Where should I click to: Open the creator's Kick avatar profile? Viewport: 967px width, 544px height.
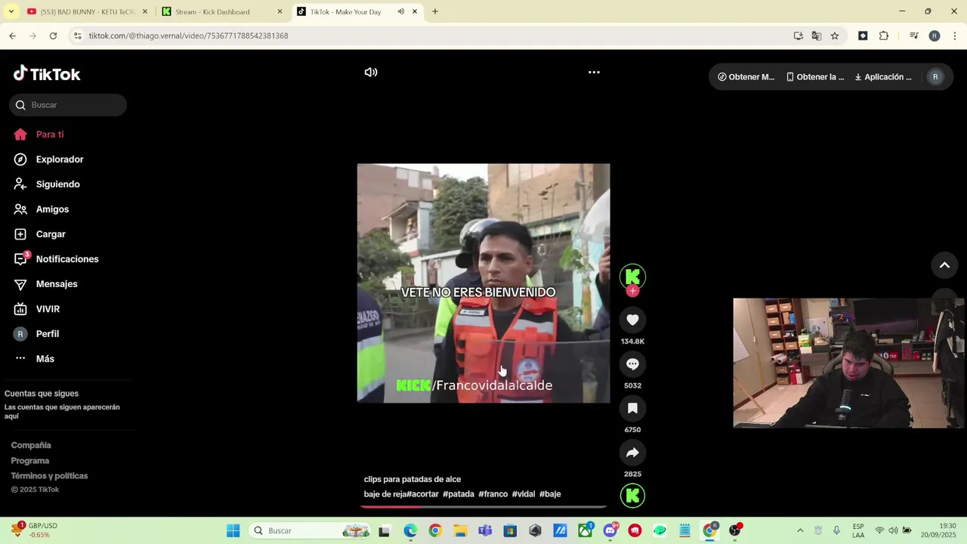click(x=633, y=277)
